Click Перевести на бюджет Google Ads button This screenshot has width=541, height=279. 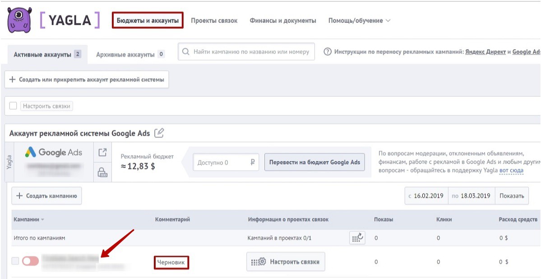[314, 162]
